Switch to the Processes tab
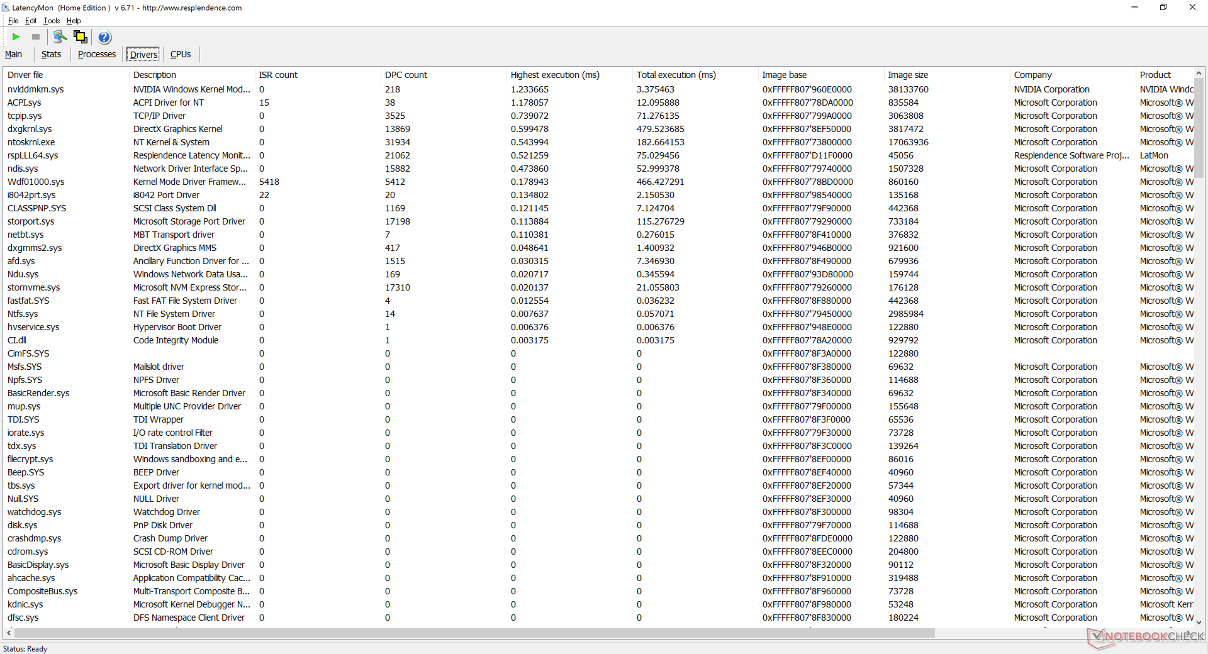Image resolution: width=1208 pixels, height=654 pixels. [96, 55]
